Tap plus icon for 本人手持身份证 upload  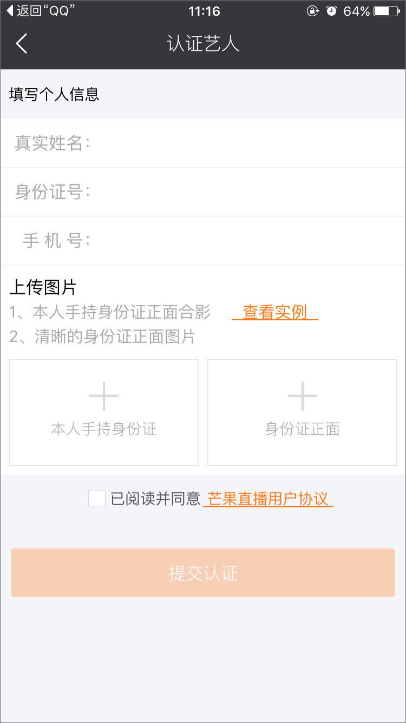pyautogui.click(x=103, y=396)
